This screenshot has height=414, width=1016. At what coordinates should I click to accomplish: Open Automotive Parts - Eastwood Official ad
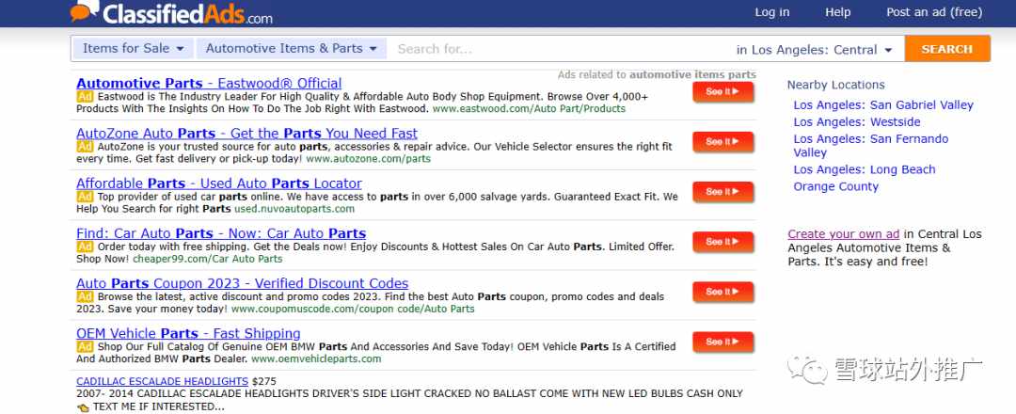coord(209,84)
